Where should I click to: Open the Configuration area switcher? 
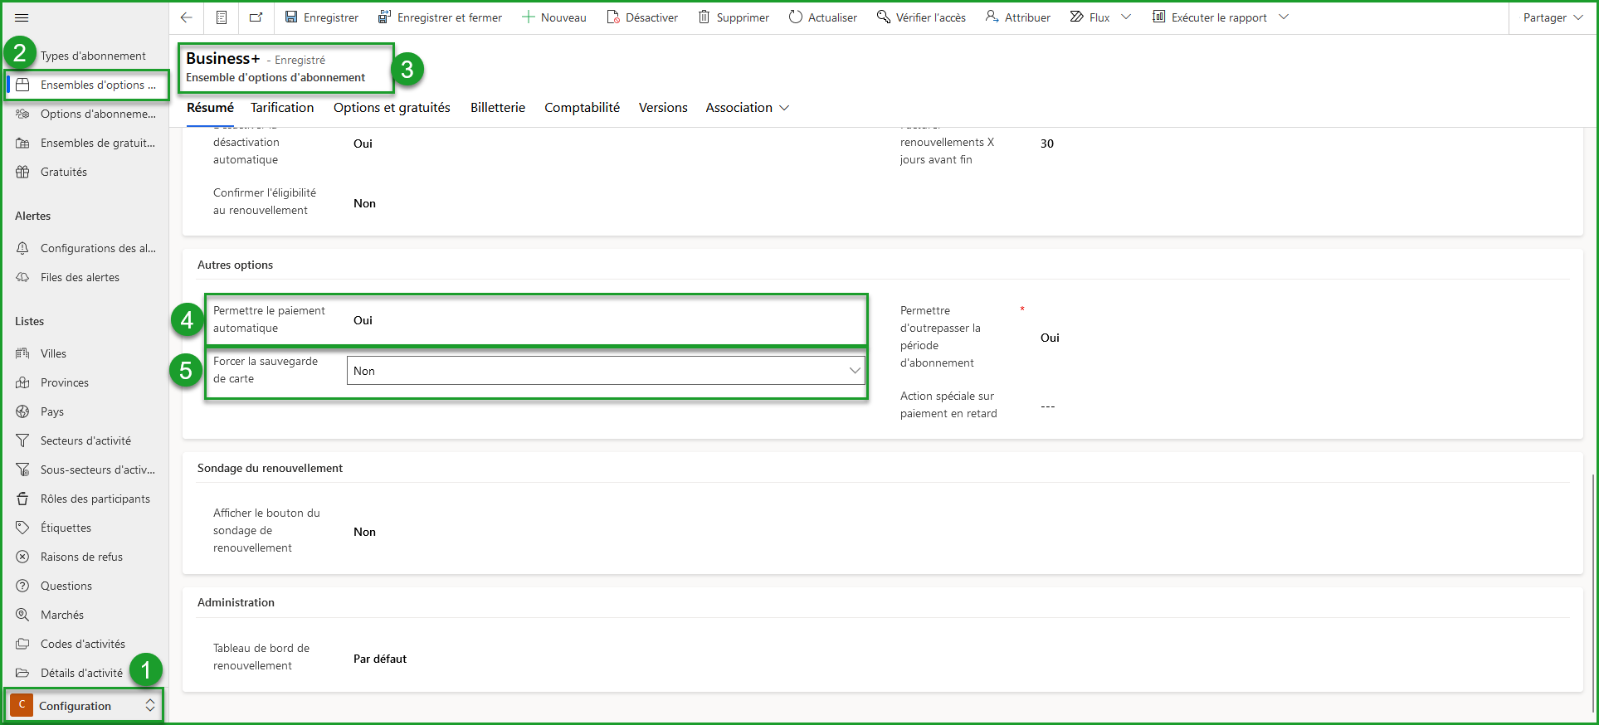pos(83,706)
